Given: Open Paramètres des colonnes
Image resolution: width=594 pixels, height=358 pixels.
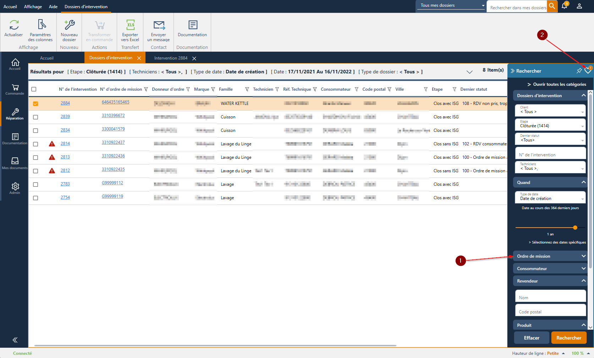Looking at the screenshot, I should (x=41, y=25).
